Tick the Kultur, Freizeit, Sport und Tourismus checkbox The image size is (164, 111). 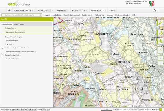tap(3, 48)
